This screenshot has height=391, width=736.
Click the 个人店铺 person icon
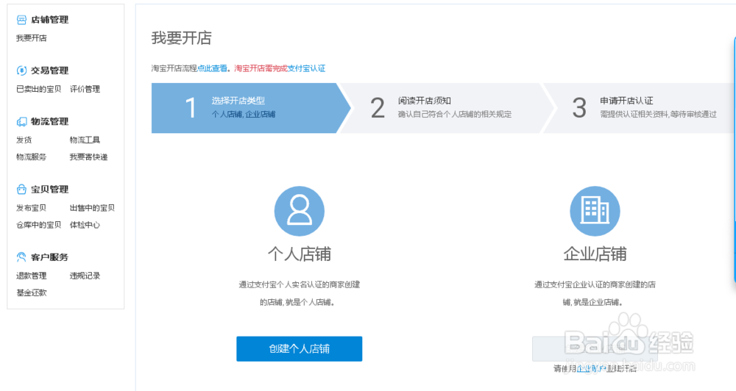[300, 211]
